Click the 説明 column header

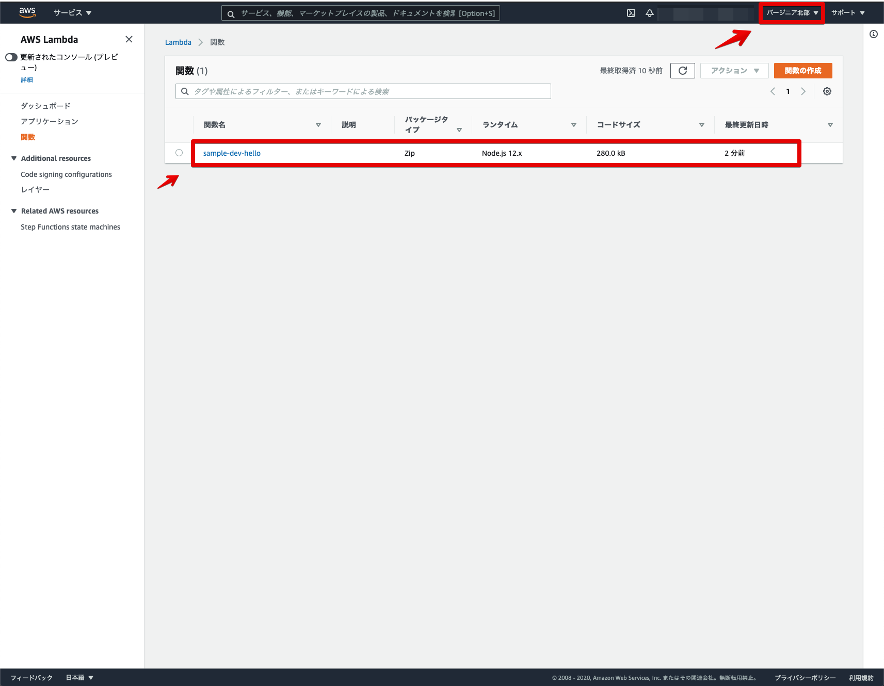[349, 125]
